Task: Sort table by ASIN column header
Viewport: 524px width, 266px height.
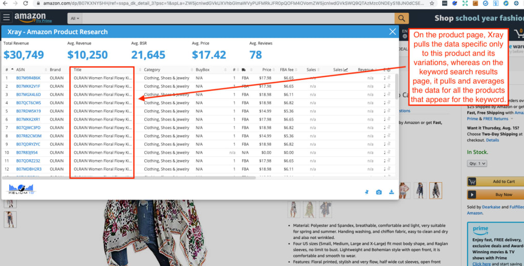Action: pos(20,69)
